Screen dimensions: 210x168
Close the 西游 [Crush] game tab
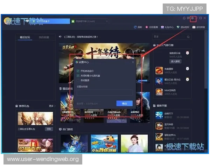[107, 21]
